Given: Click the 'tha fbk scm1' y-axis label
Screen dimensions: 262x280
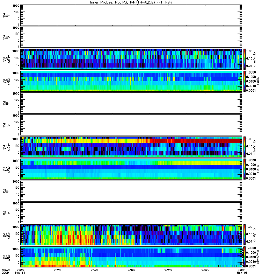Looking at the screenshot, I should pos(7,81).
